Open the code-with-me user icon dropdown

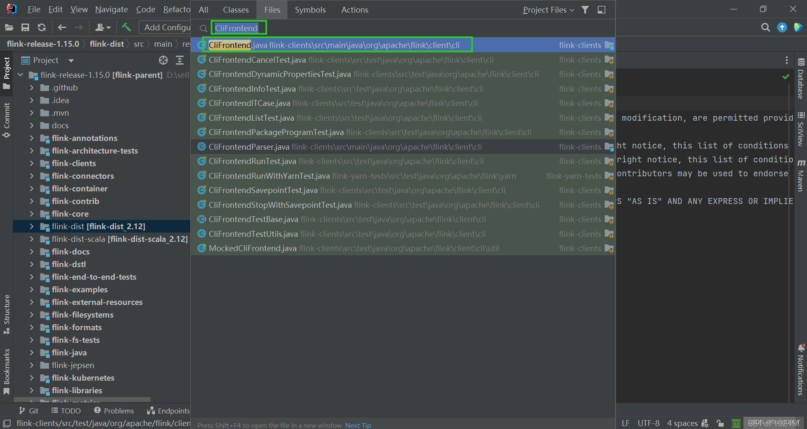103,27
